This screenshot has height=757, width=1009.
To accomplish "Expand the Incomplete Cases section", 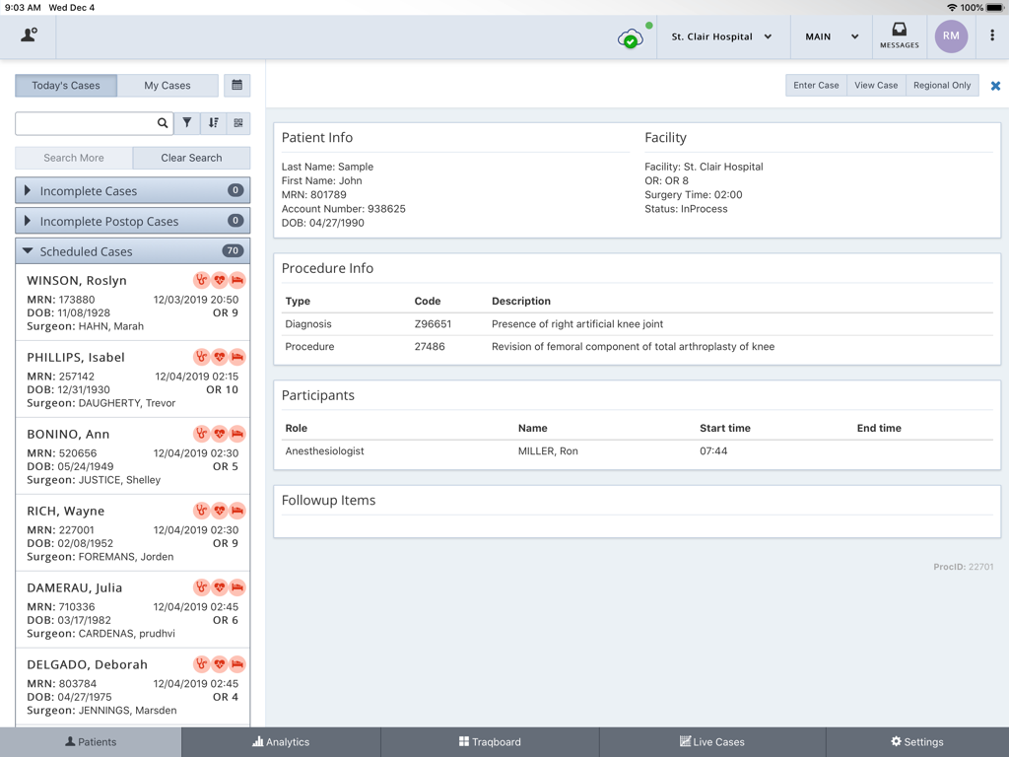I will pyautogui.click(x=132, y=189).
